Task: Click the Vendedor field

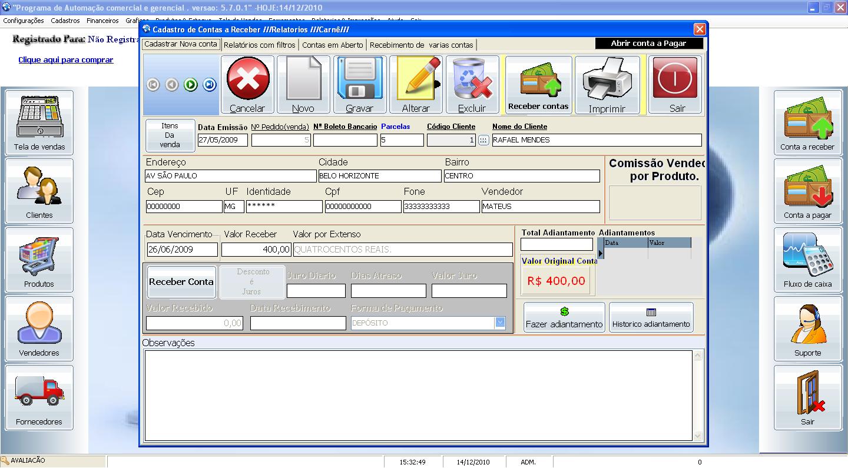Action: [x=541, y=207]
